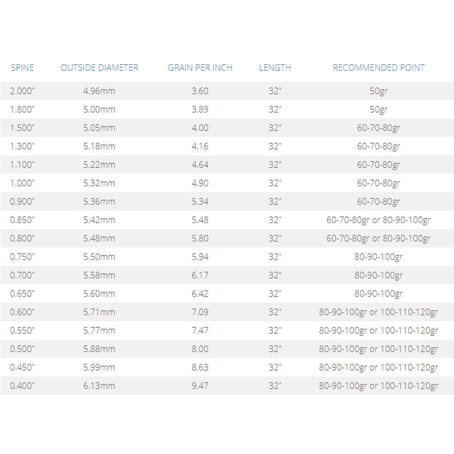This screenshot has height=454, width=454.
Task: Pick the 3.60 grain per inch value
Action: tap(200, 91)
